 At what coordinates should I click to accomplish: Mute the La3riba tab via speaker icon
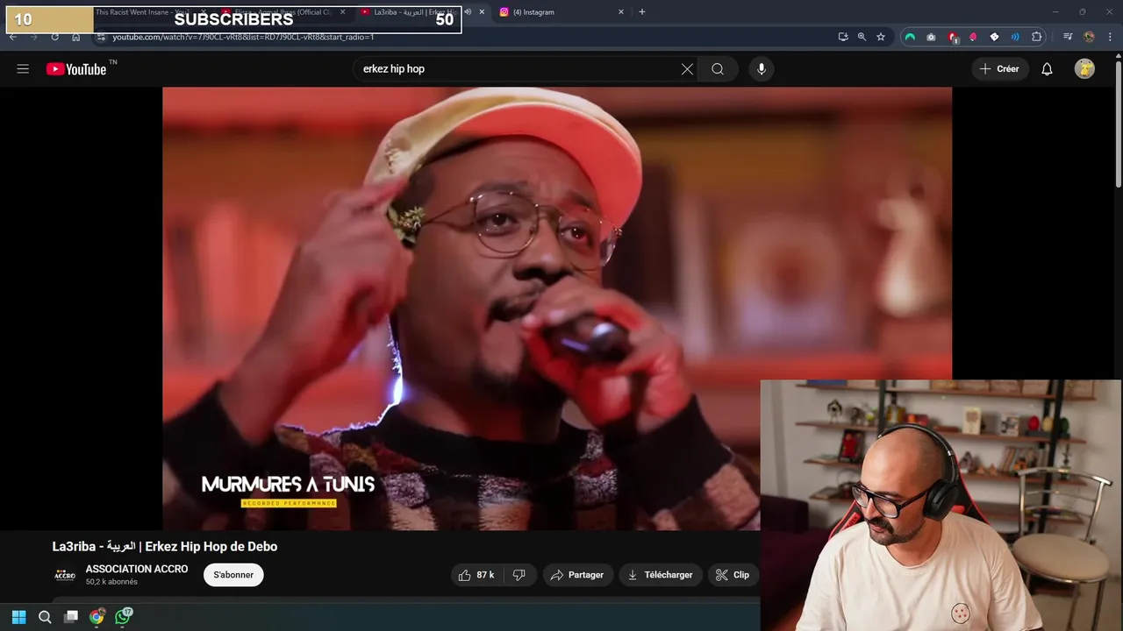(468, 12)
